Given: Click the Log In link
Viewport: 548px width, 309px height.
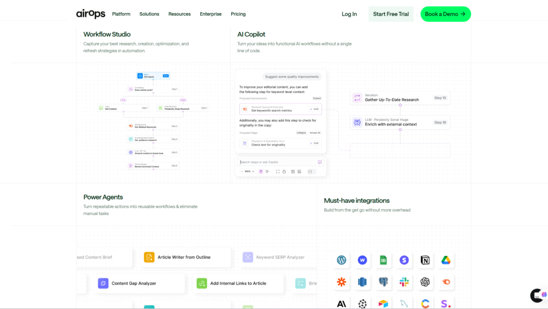Looking at the screenshot, I should coord(349,14).
